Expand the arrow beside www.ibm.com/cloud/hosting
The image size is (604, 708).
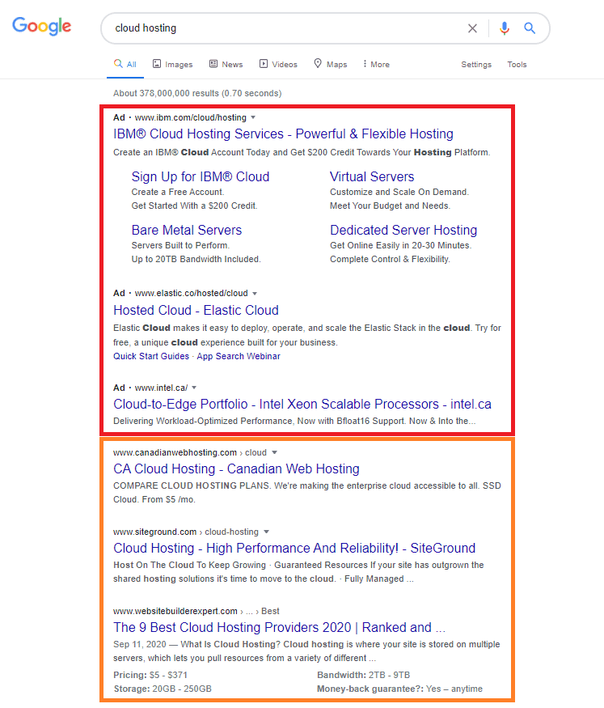point(253,117)
